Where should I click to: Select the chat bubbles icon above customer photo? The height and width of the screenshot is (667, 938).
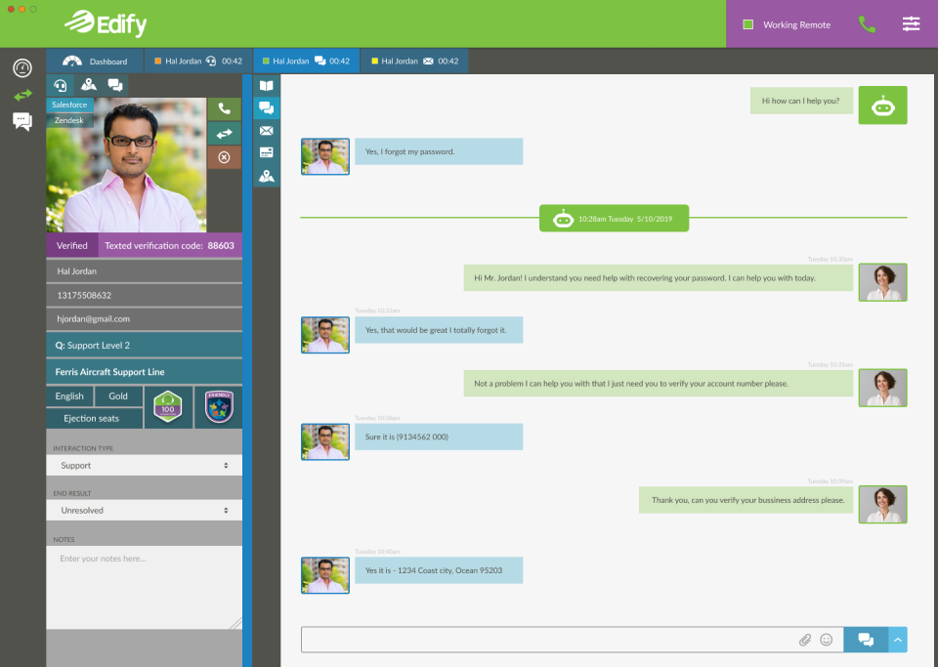pyautogui.click(x=115, y=85)
